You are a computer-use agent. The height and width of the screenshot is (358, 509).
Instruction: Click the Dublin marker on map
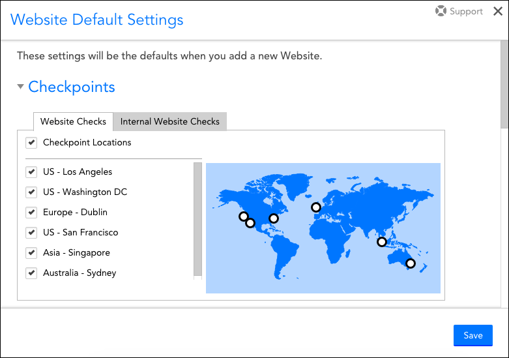point(316,207)
